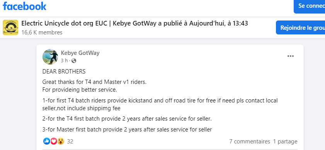
Task: Click the Wow face reaction icon
Action: (61, 141)
